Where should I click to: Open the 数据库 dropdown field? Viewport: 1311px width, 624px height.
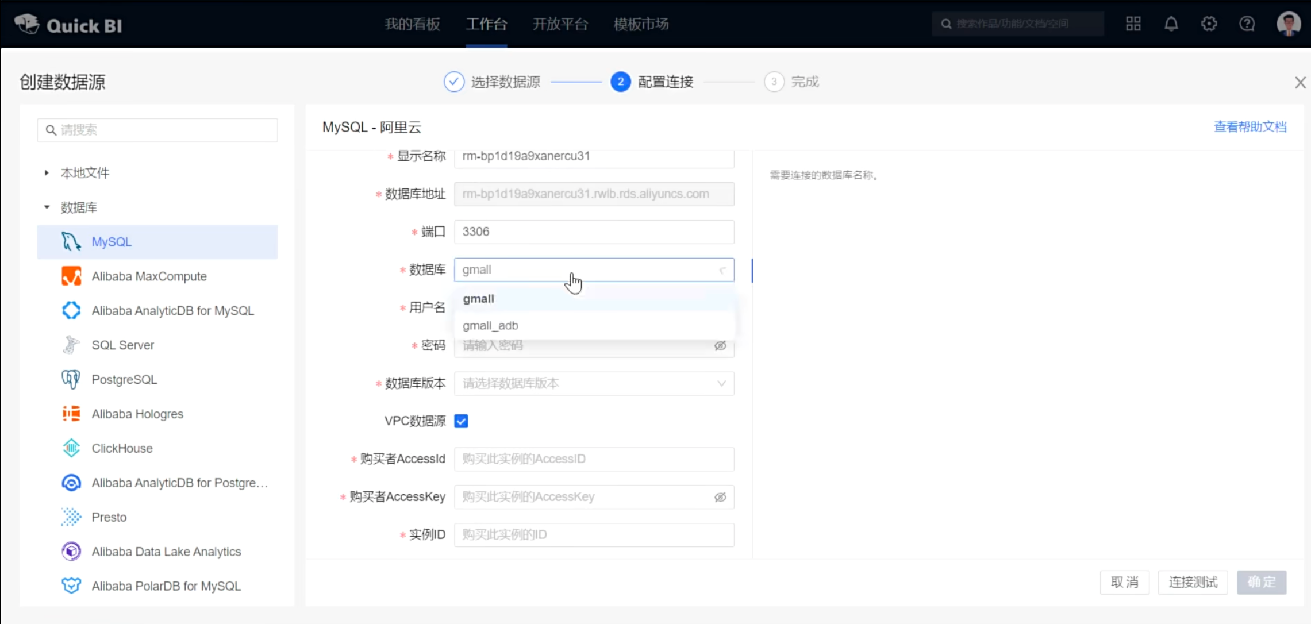tap(594, 270)
